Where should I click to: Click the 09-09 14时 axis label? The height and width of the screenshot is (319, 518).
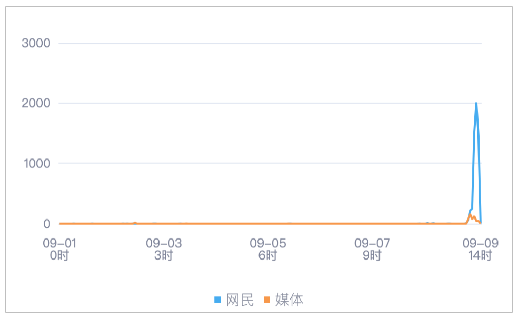coord(481,249)
